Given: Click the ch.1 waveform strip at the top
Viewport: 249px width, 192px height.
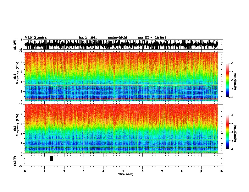Looking at the screenshot, I should (x=121, y=45).
